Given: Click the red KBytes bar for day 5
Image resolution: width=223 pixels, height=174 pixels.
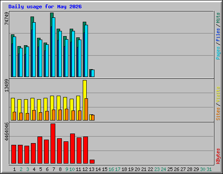Looking at the screenshot, I should pos(40,150).
